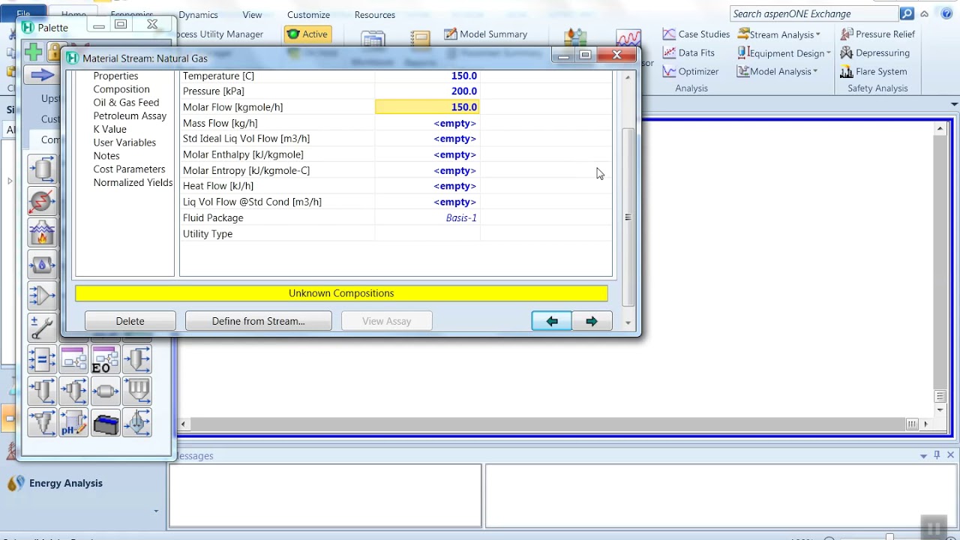Open User Variables page
Screen dimensions: 960x540
click(x=124, y=142)
